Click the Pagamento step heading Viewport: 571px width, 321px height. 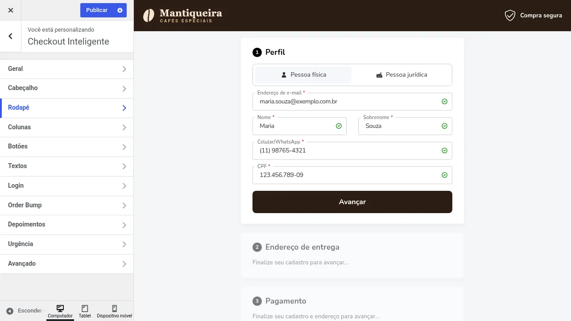[286, 301]
